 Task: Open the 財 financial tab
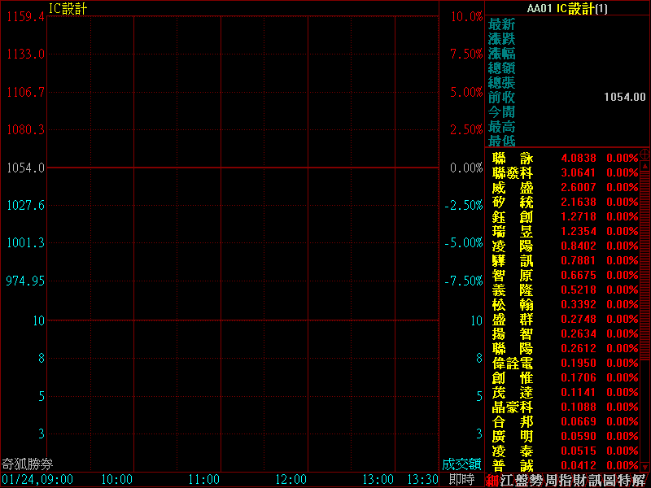[x=589, y=480]
